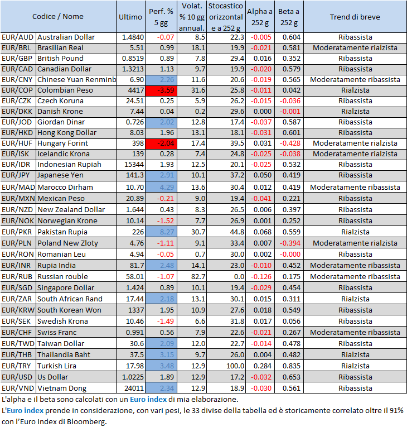Click the blue 2.02 cell for Giordan Dinar

(161, 122)
